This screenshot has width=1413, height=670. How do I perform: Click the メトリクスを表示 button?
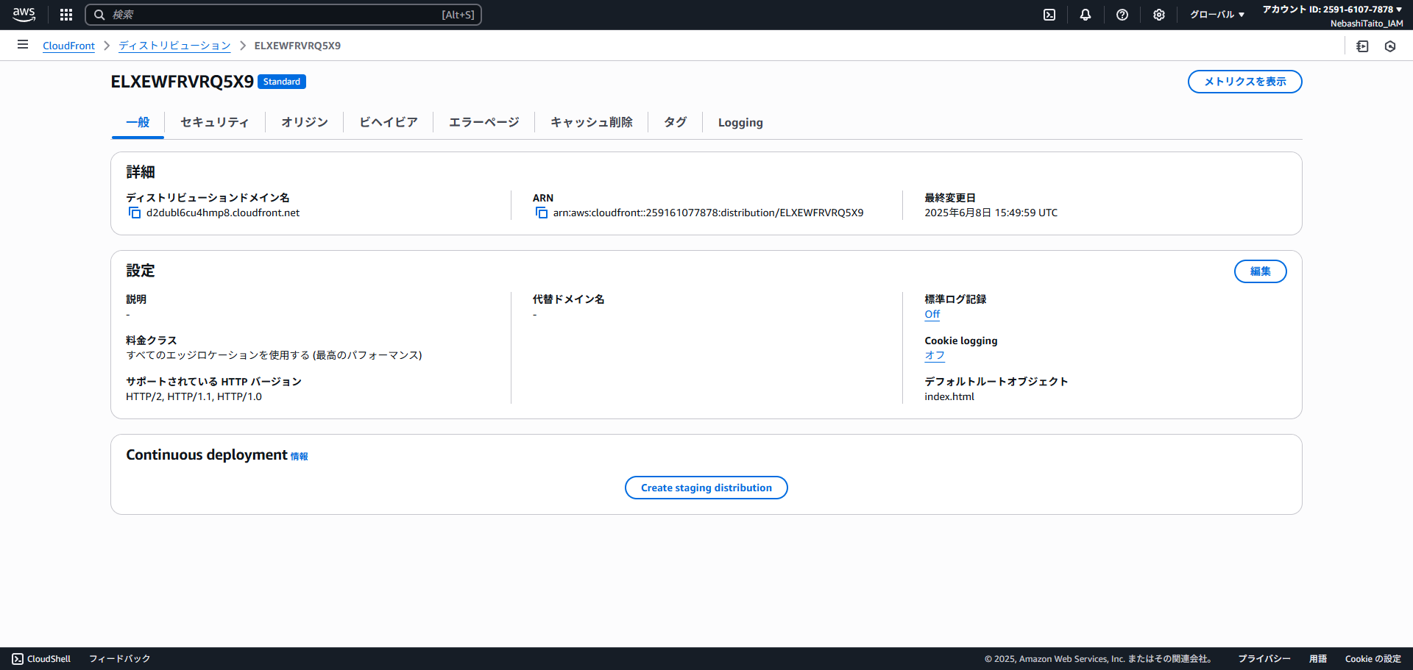[1244, 82]
